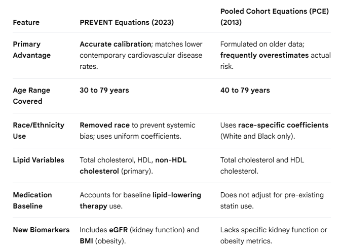Click the bold text 'Accurate calibration'

click(116, 44)
